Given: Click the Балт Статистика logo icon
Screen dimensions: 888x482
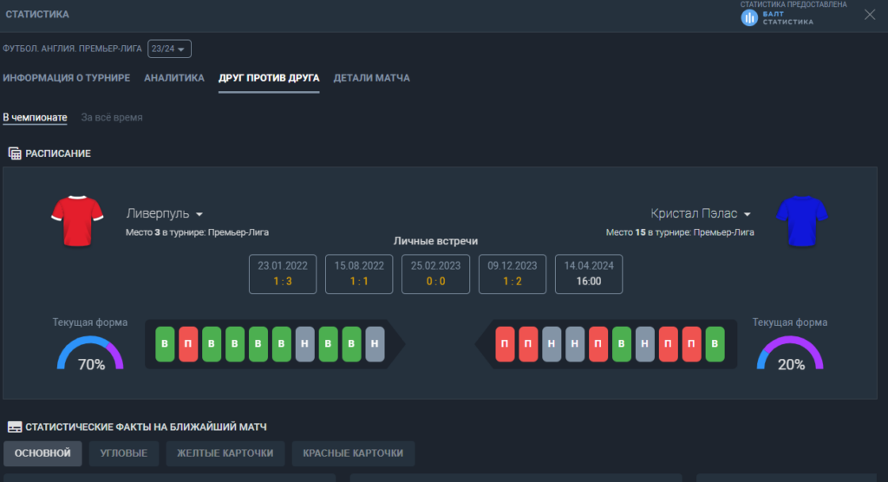Looking at the screenshot, I should click(x=749, y=17).
